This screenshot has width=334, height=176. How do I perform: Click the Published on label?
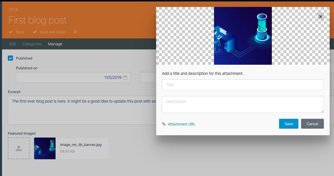point(27,68)
